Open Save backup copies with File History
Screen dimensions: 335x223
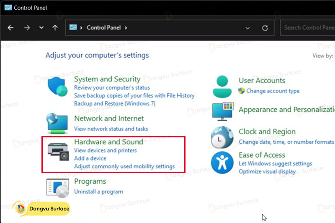pos(134,95)
